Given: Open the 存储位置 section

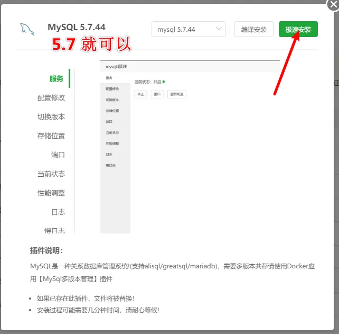Looking at the screenshot, I should tap(51, 136).
